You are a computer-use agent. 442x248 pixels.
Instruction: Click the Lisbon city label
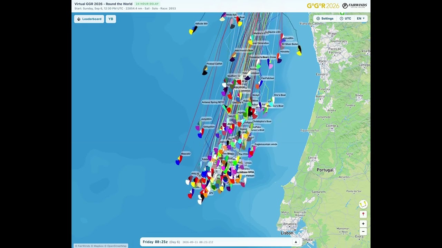pyautogui.click(x=287, y=233)
